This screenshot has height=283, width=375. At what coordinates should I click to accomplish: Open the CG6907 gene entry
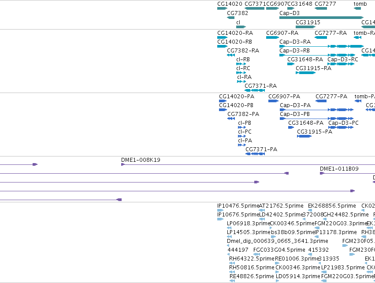point(272,8)
